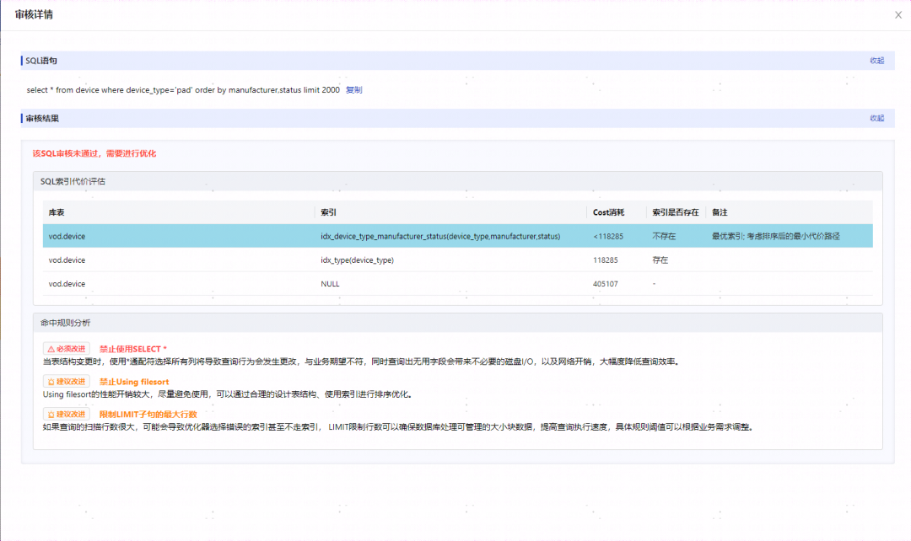This screenshot has height=541, width=911.
Task: Select the rule title 限制LIMIT子句的最大行数
Action: point(148,414)
